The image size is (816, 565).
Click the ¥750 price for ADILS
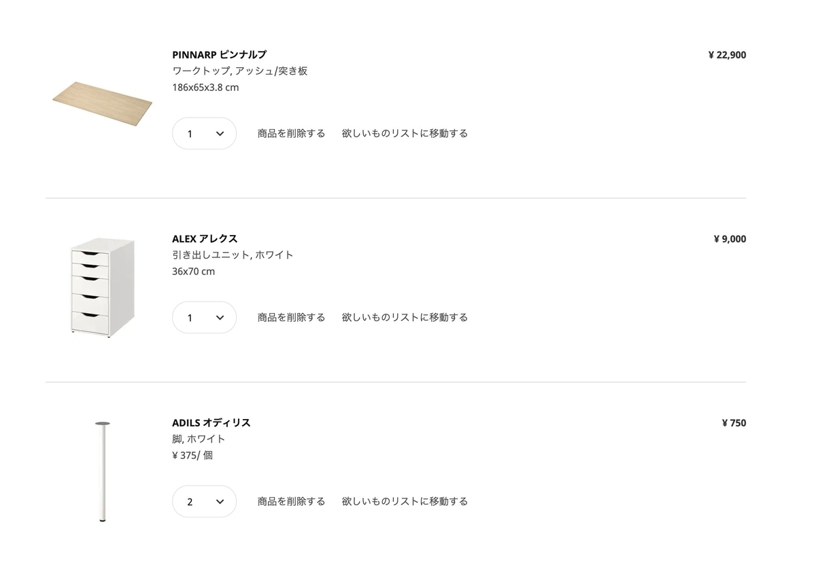tap(733, 422)
